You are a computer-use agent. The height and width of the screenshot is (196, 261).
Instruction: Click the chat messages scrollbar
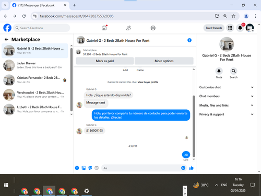[x=194, y=126]
